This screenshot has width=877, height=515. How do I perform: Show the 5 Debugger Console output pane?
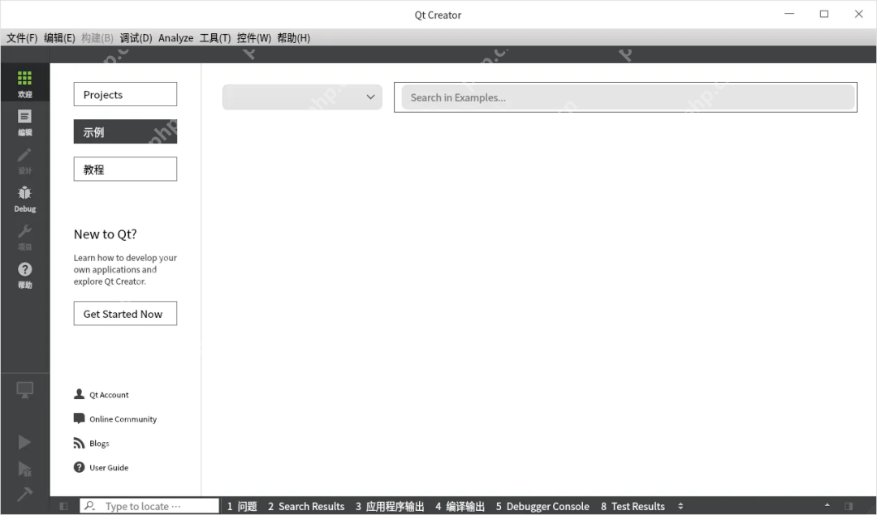542,505
